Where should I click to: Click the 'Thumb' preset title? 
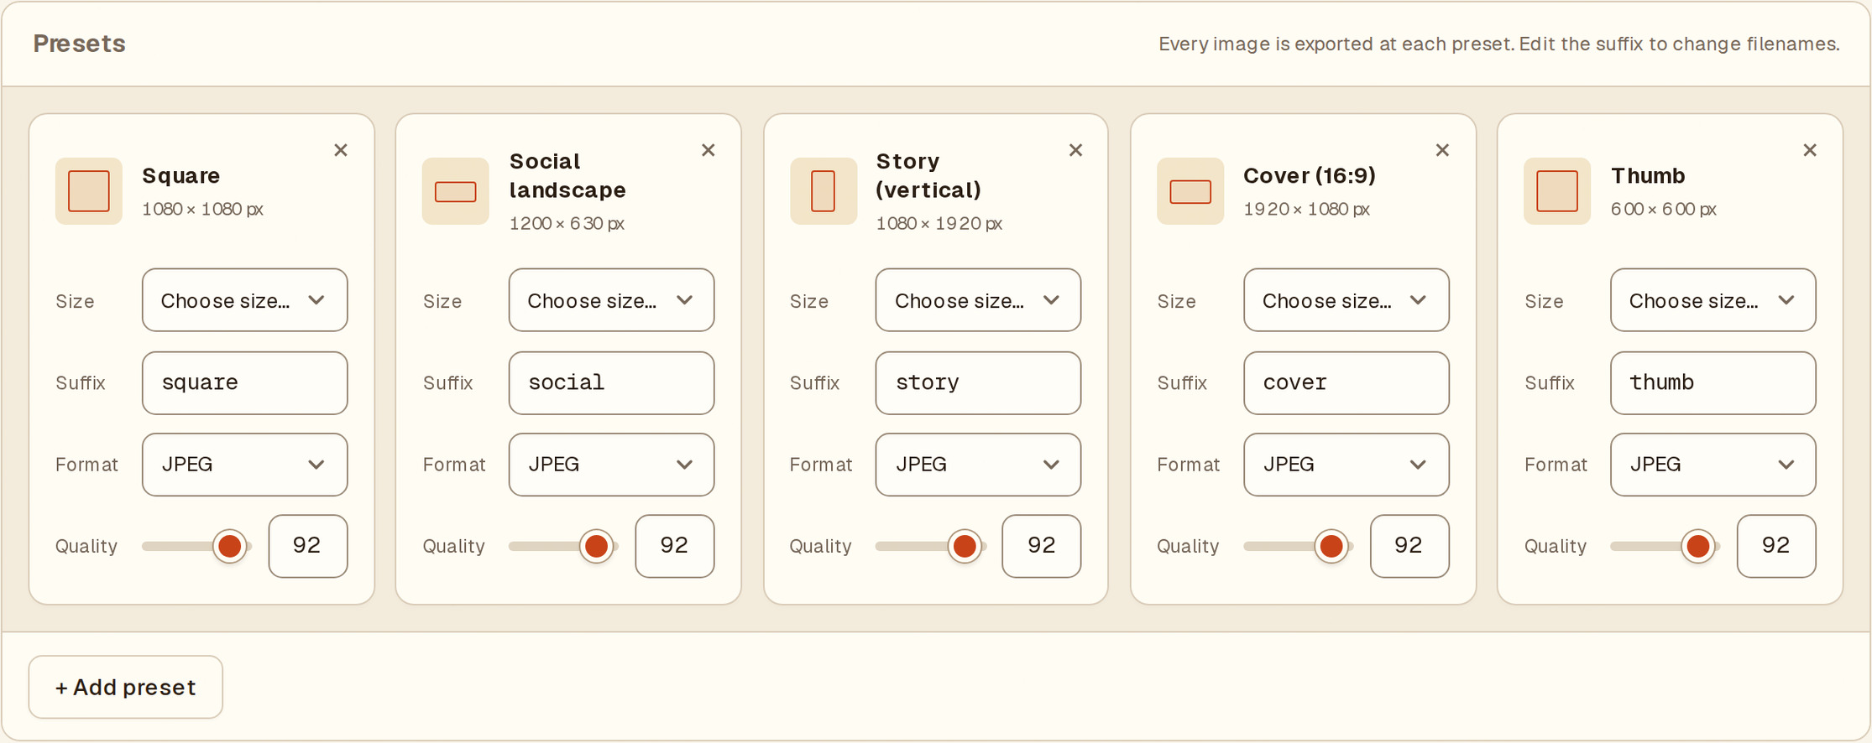tap(1648, 175)
